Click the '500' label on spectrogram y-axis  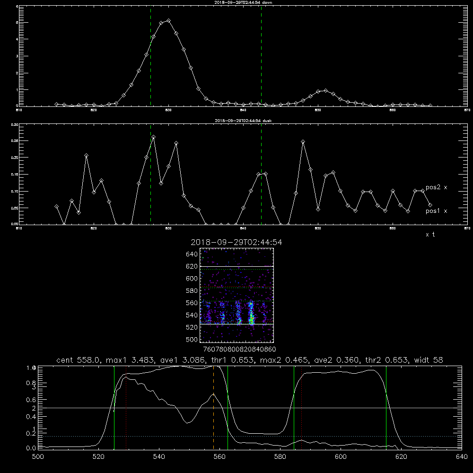pos(192,339)
